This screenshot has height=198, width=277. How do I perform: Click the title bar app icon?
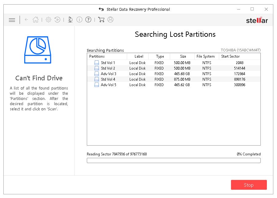coord(101,9)
